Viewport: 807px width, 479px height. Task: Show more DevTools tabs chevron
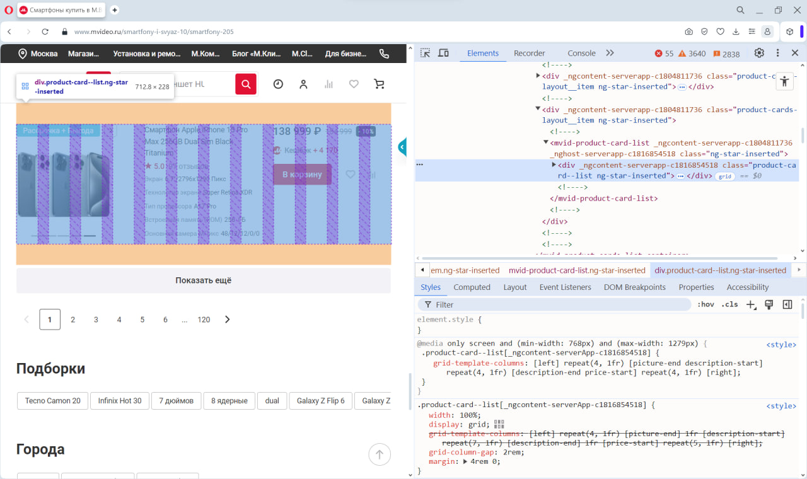pyautogui.click(x=610, y=53)
